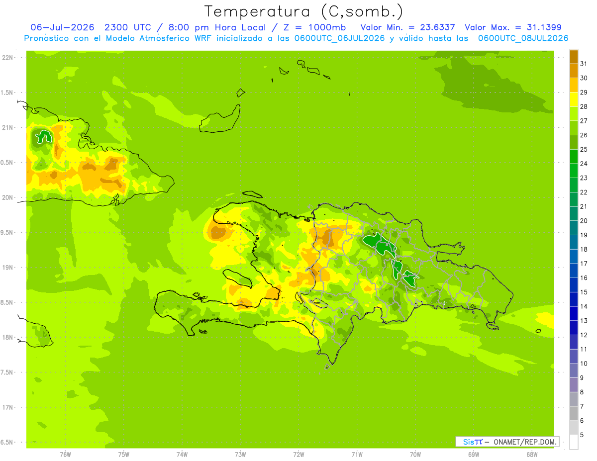Click the "22N" latitude label
Viewport: 597px width, 461px height.
pyautogui.click(x=7, y=58)
